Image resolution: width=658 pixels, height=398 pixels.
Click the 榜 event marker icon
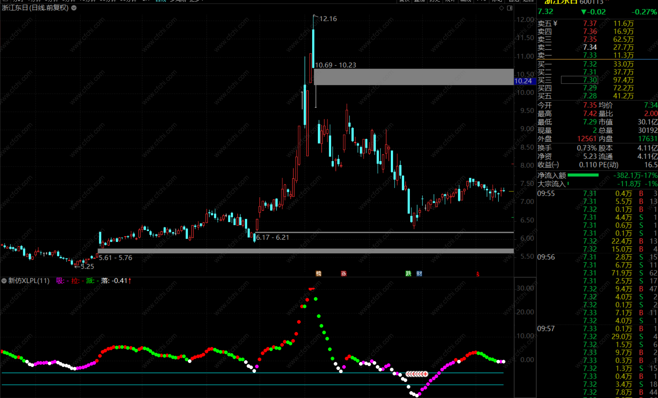(319, 274)
